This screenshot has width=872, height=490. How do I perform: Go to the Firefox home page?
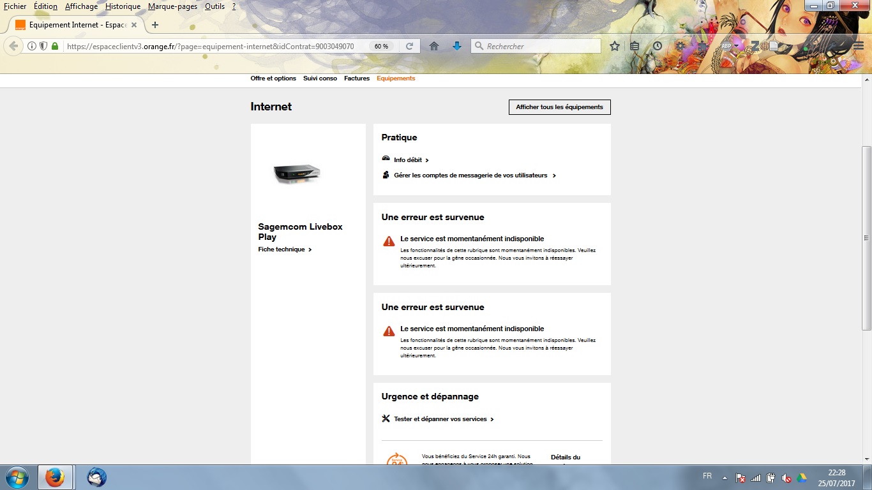tap(434, 46)
